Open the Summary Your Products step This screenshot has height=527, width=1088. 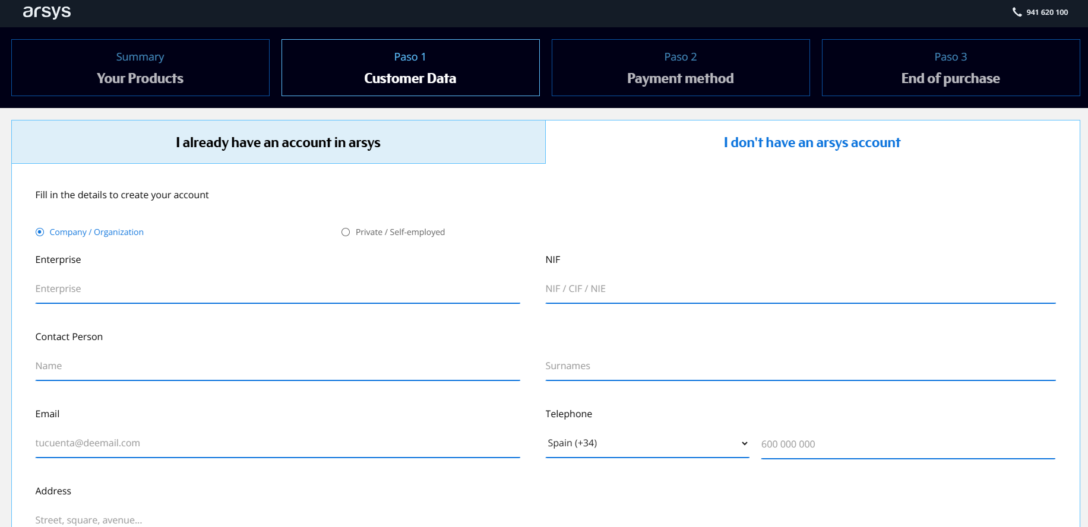pyautogui.click(x=140, y=68)
